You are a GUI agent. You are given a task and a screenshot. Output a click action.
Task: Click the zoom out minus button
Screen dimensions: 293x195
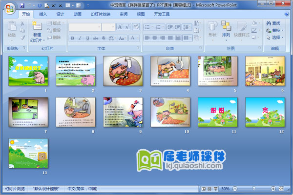pyautogui.click(x=235, y=189)
